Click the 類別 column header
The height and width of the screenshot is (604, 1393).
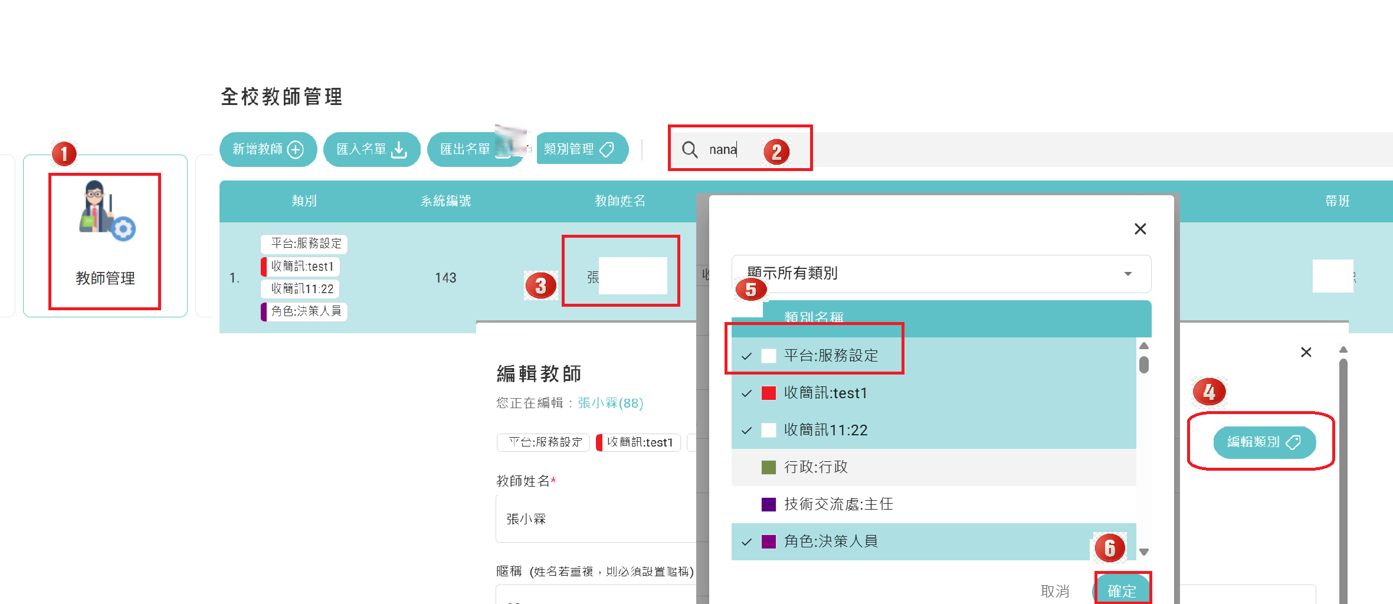click(x=304, y=201)
